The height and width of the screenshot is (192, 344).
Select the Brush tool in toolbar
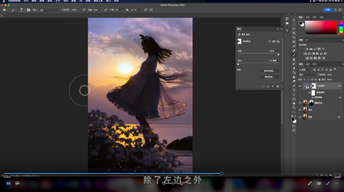[x=294, y=55]
